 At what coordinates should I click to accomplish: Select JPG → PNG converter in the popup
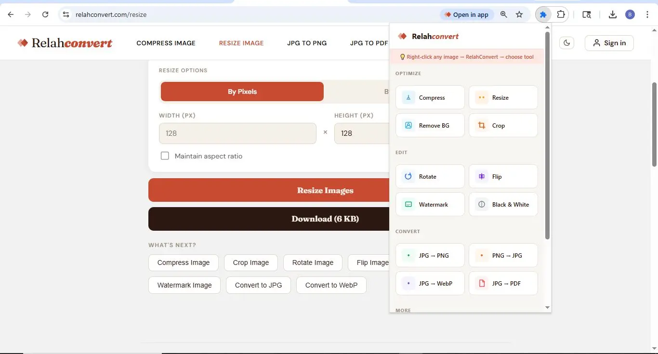coord(430,255)
